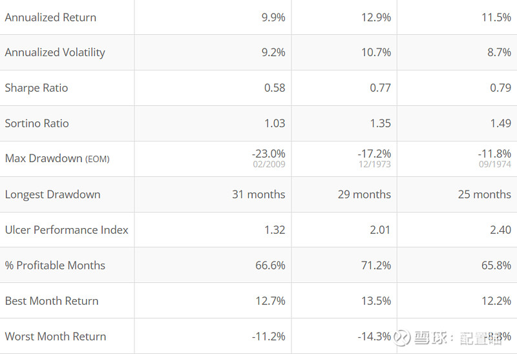Click the -14.3% worst month value
Viewport: 517px width, 354px height.
(x=374, y=337)
